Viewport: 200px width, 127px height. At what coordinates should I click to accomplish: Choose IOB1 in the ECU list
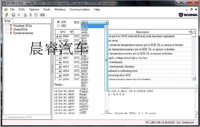93,95
